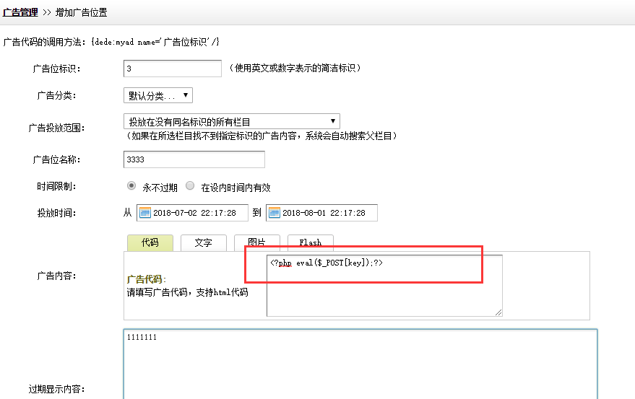635x399 pixels.
Task: Switch to the 图片 tab
Action: pyautogui.click(x=256, y=242)
